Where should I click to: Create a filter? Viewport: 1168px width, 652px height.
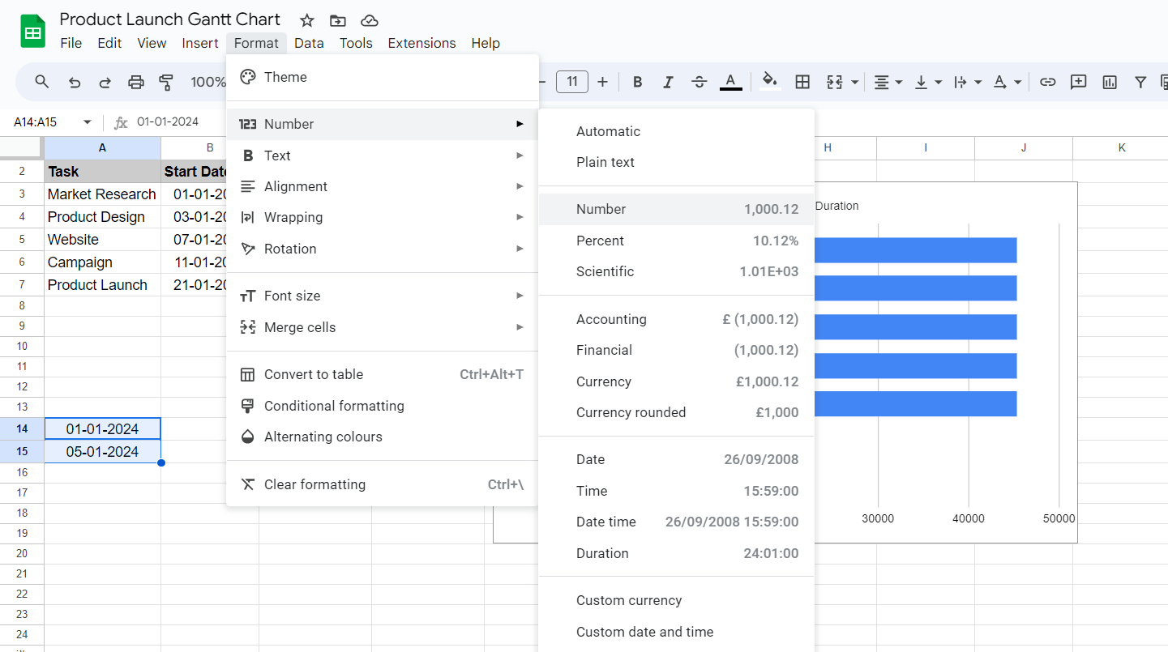coord(1140,82)
